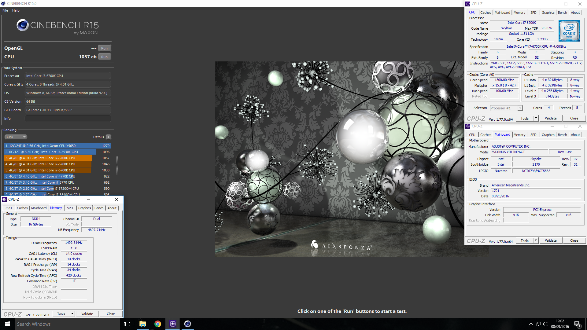The width and height of the screenshot is (587, 330).
Task: Open About tab in CPU-Z Memory window
Action: (112, 208)
